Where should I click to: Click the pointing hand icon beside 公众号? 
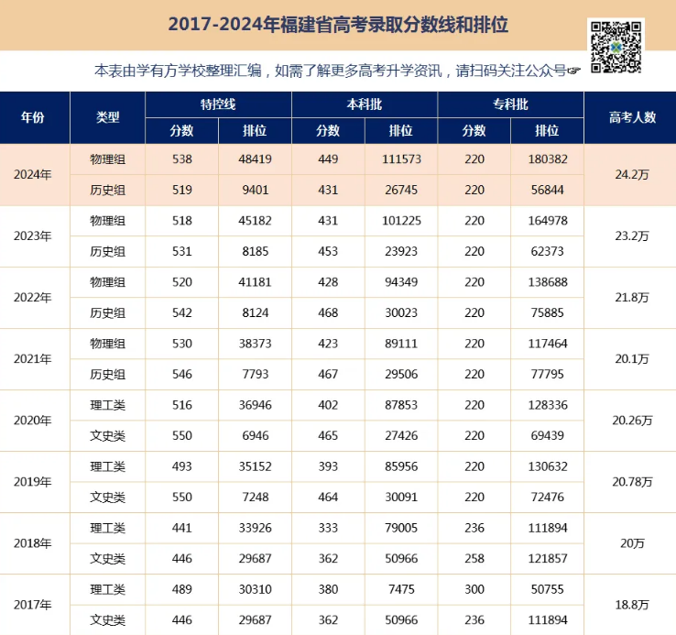573,71
